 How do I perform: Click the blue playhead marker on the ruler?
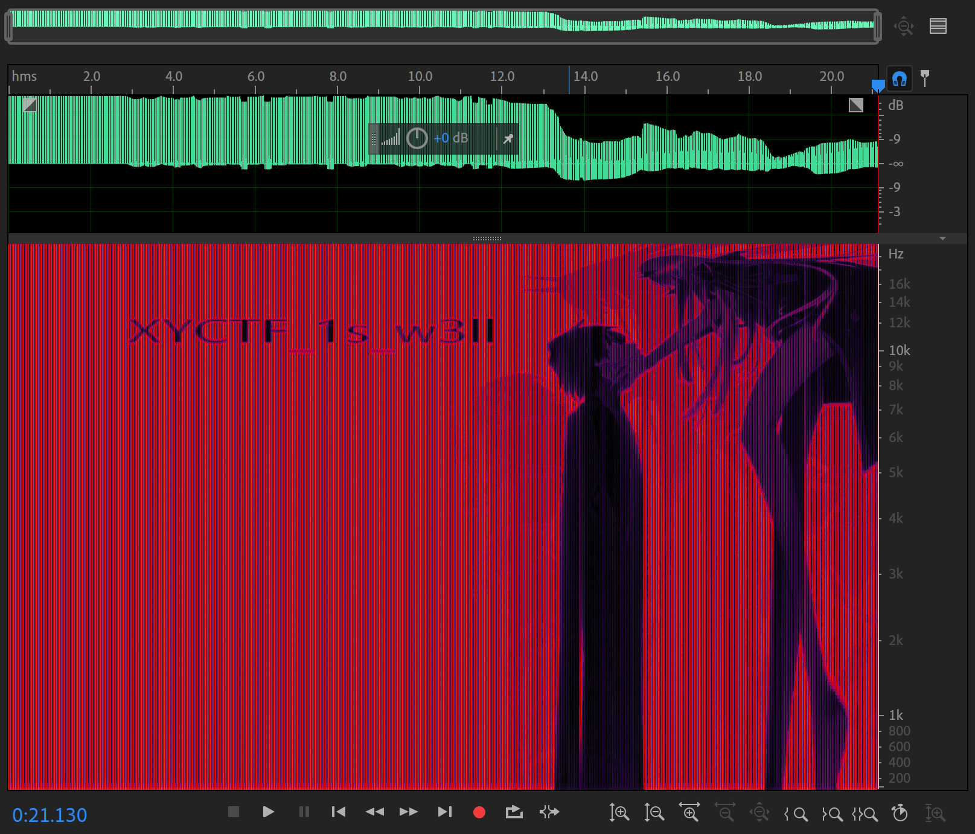click(x=878, y=86)
